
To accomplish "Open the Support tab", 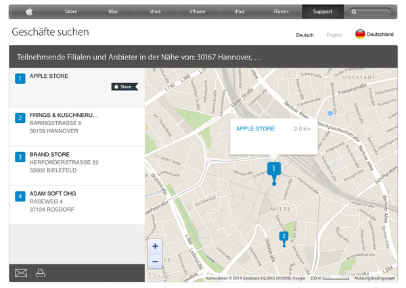I will coord(323,11).
